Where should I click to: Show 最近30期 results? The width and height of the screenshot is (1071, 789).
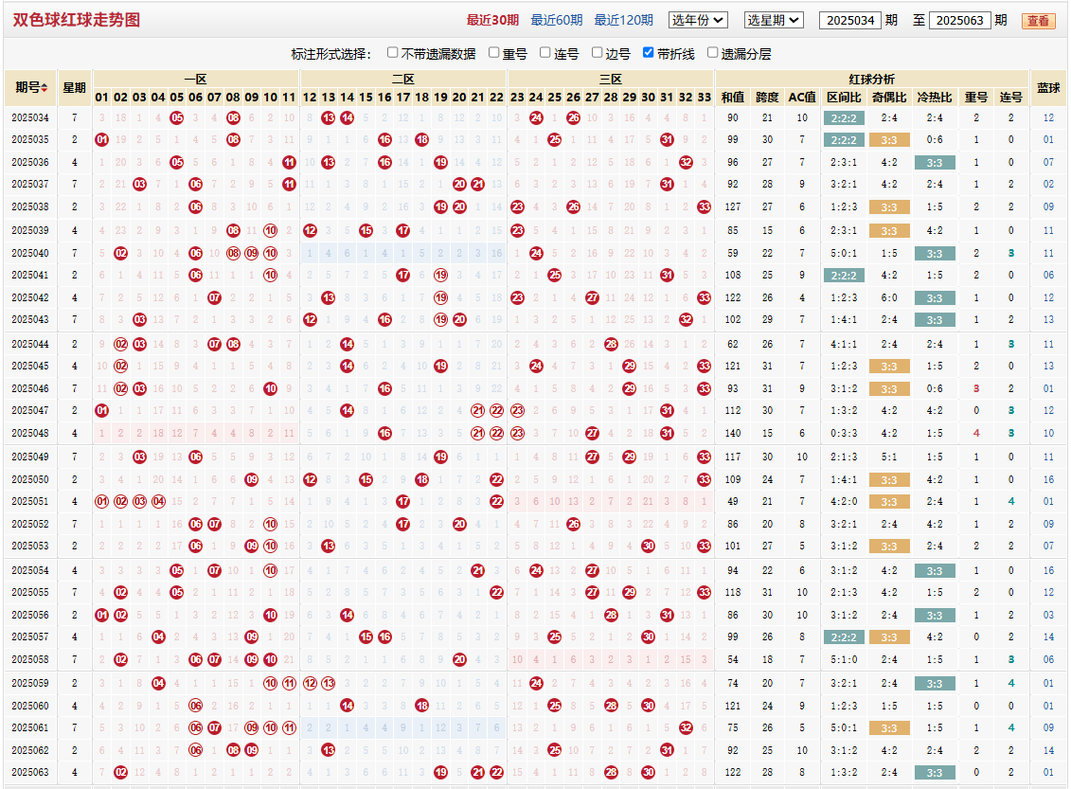coord(492,21)
